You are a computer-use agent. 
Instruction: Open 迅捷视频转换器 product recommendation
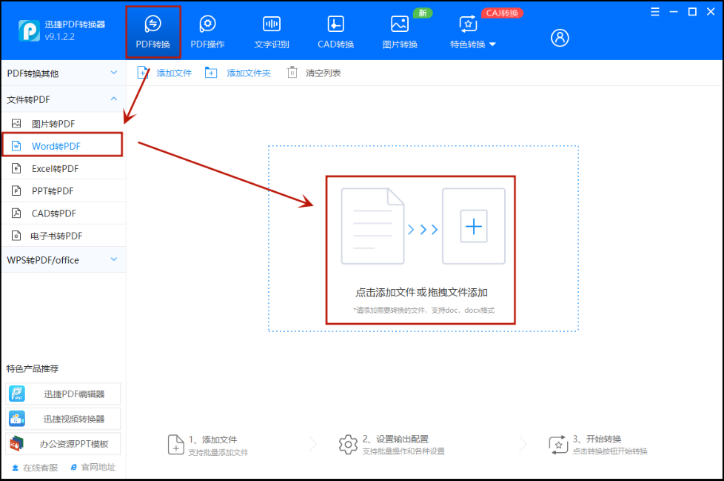point(63,419)
